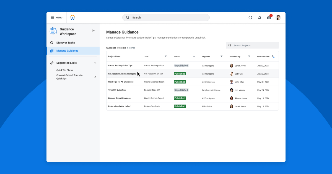Open the chat messages icon

pos(250,17)
